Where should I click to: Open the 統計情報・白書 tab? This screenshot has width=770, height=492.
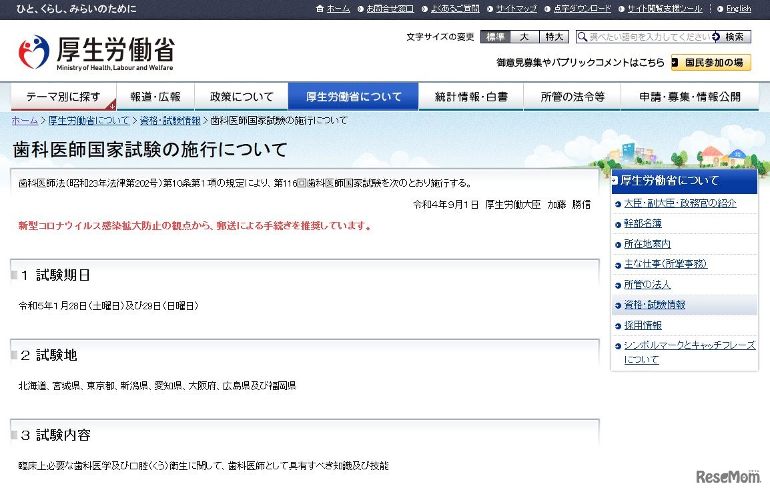471,97
